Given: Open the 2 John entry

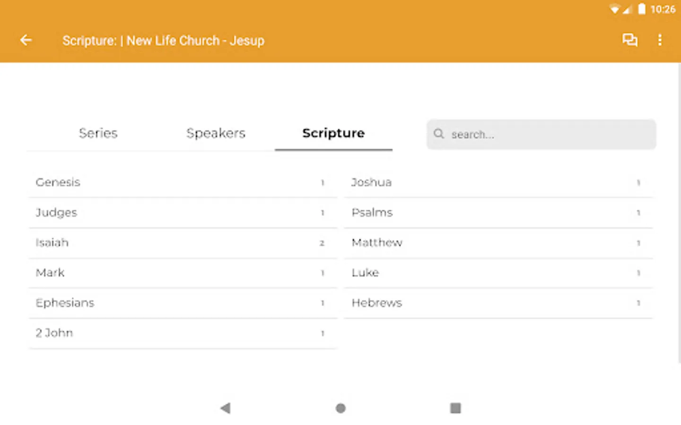Looking at the screenshot, I should pyautogui.click(x=182, y=333).
